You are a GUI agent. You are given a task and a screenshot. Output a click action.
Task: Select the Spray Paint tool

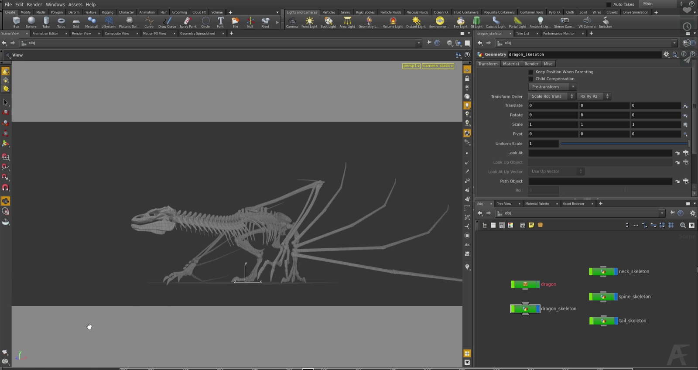(188, 22)
